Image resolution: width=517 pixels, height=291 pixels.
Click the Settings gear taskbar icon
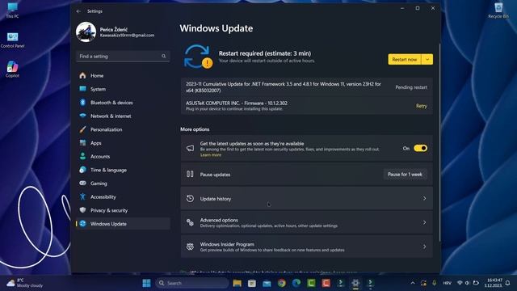click(x=355, y=283)
